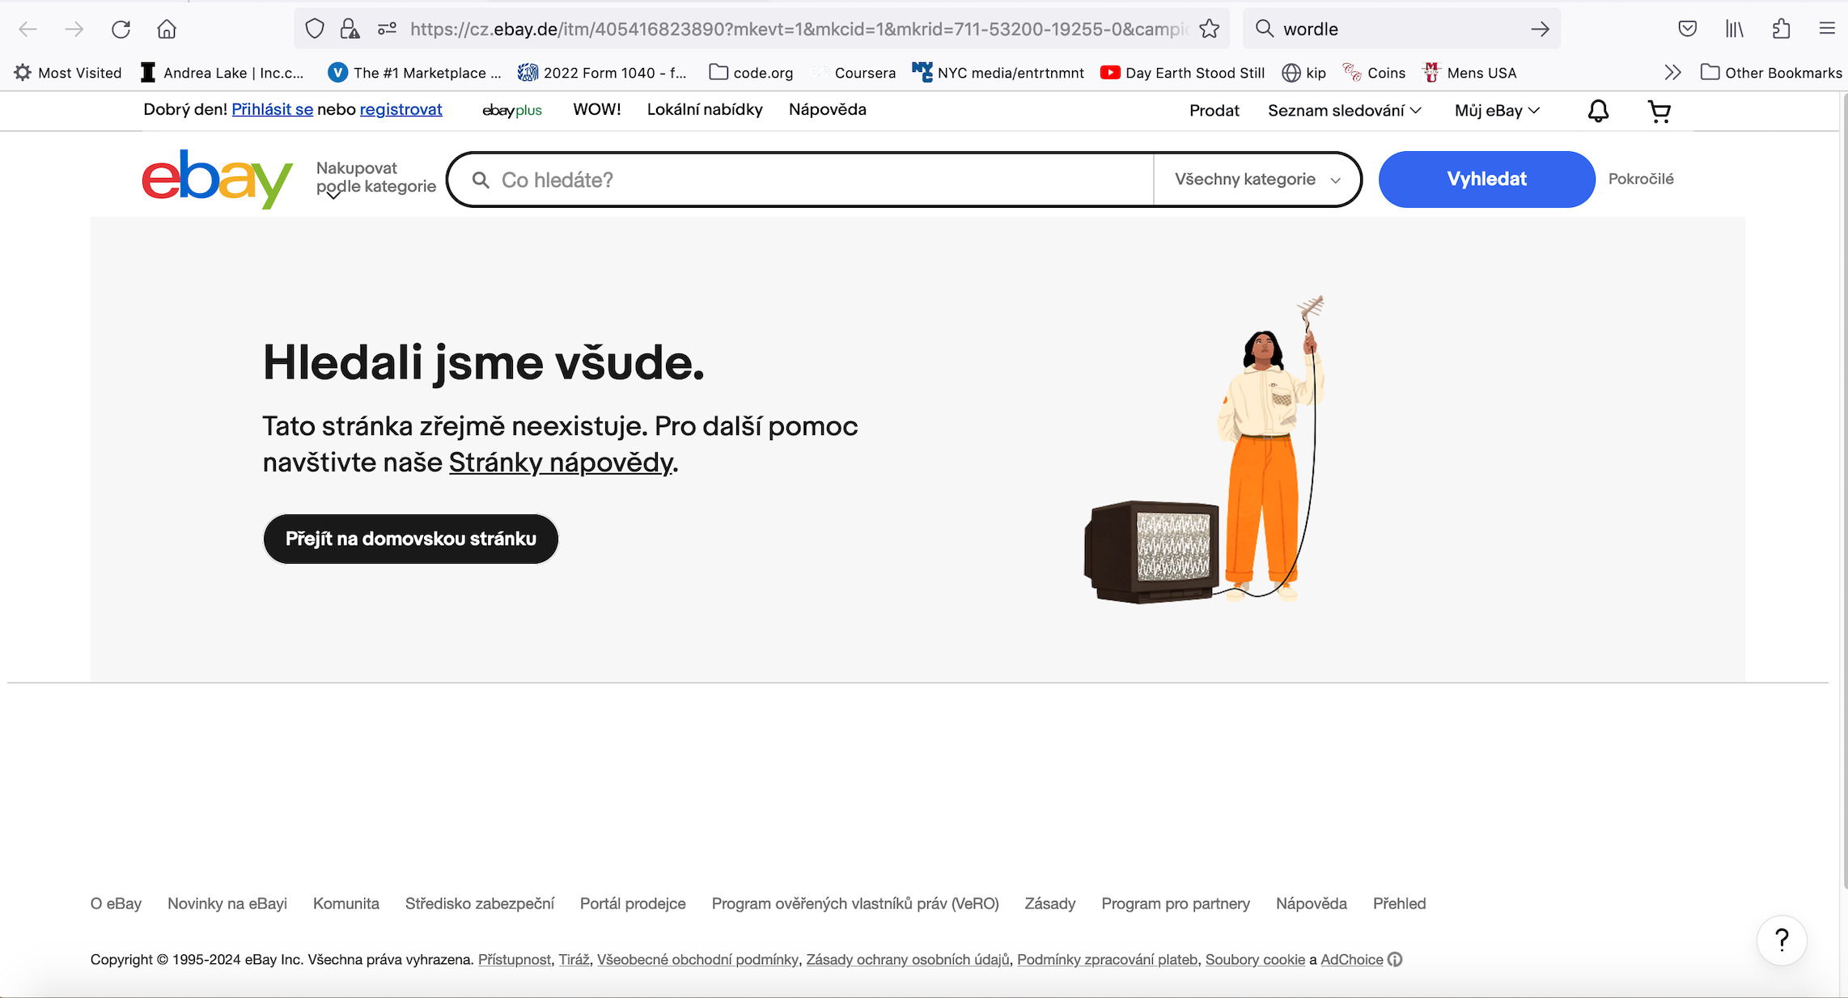Open the Pokročilé advanced search link
Viewport: 1848px width, 998px height.
[1641, 179]
